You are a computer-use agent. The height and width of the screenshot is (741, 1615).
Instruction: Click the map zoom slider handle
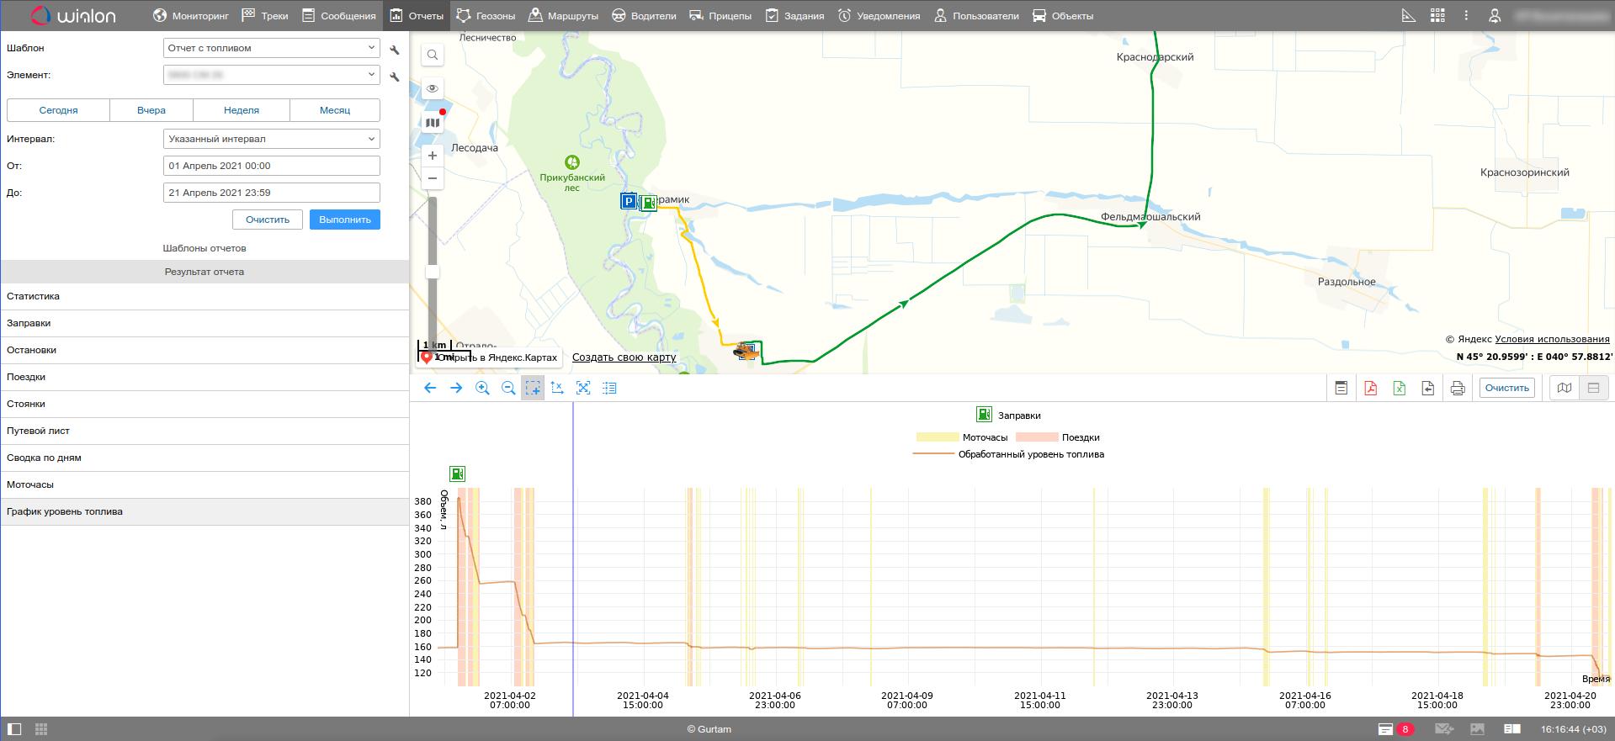433,272
